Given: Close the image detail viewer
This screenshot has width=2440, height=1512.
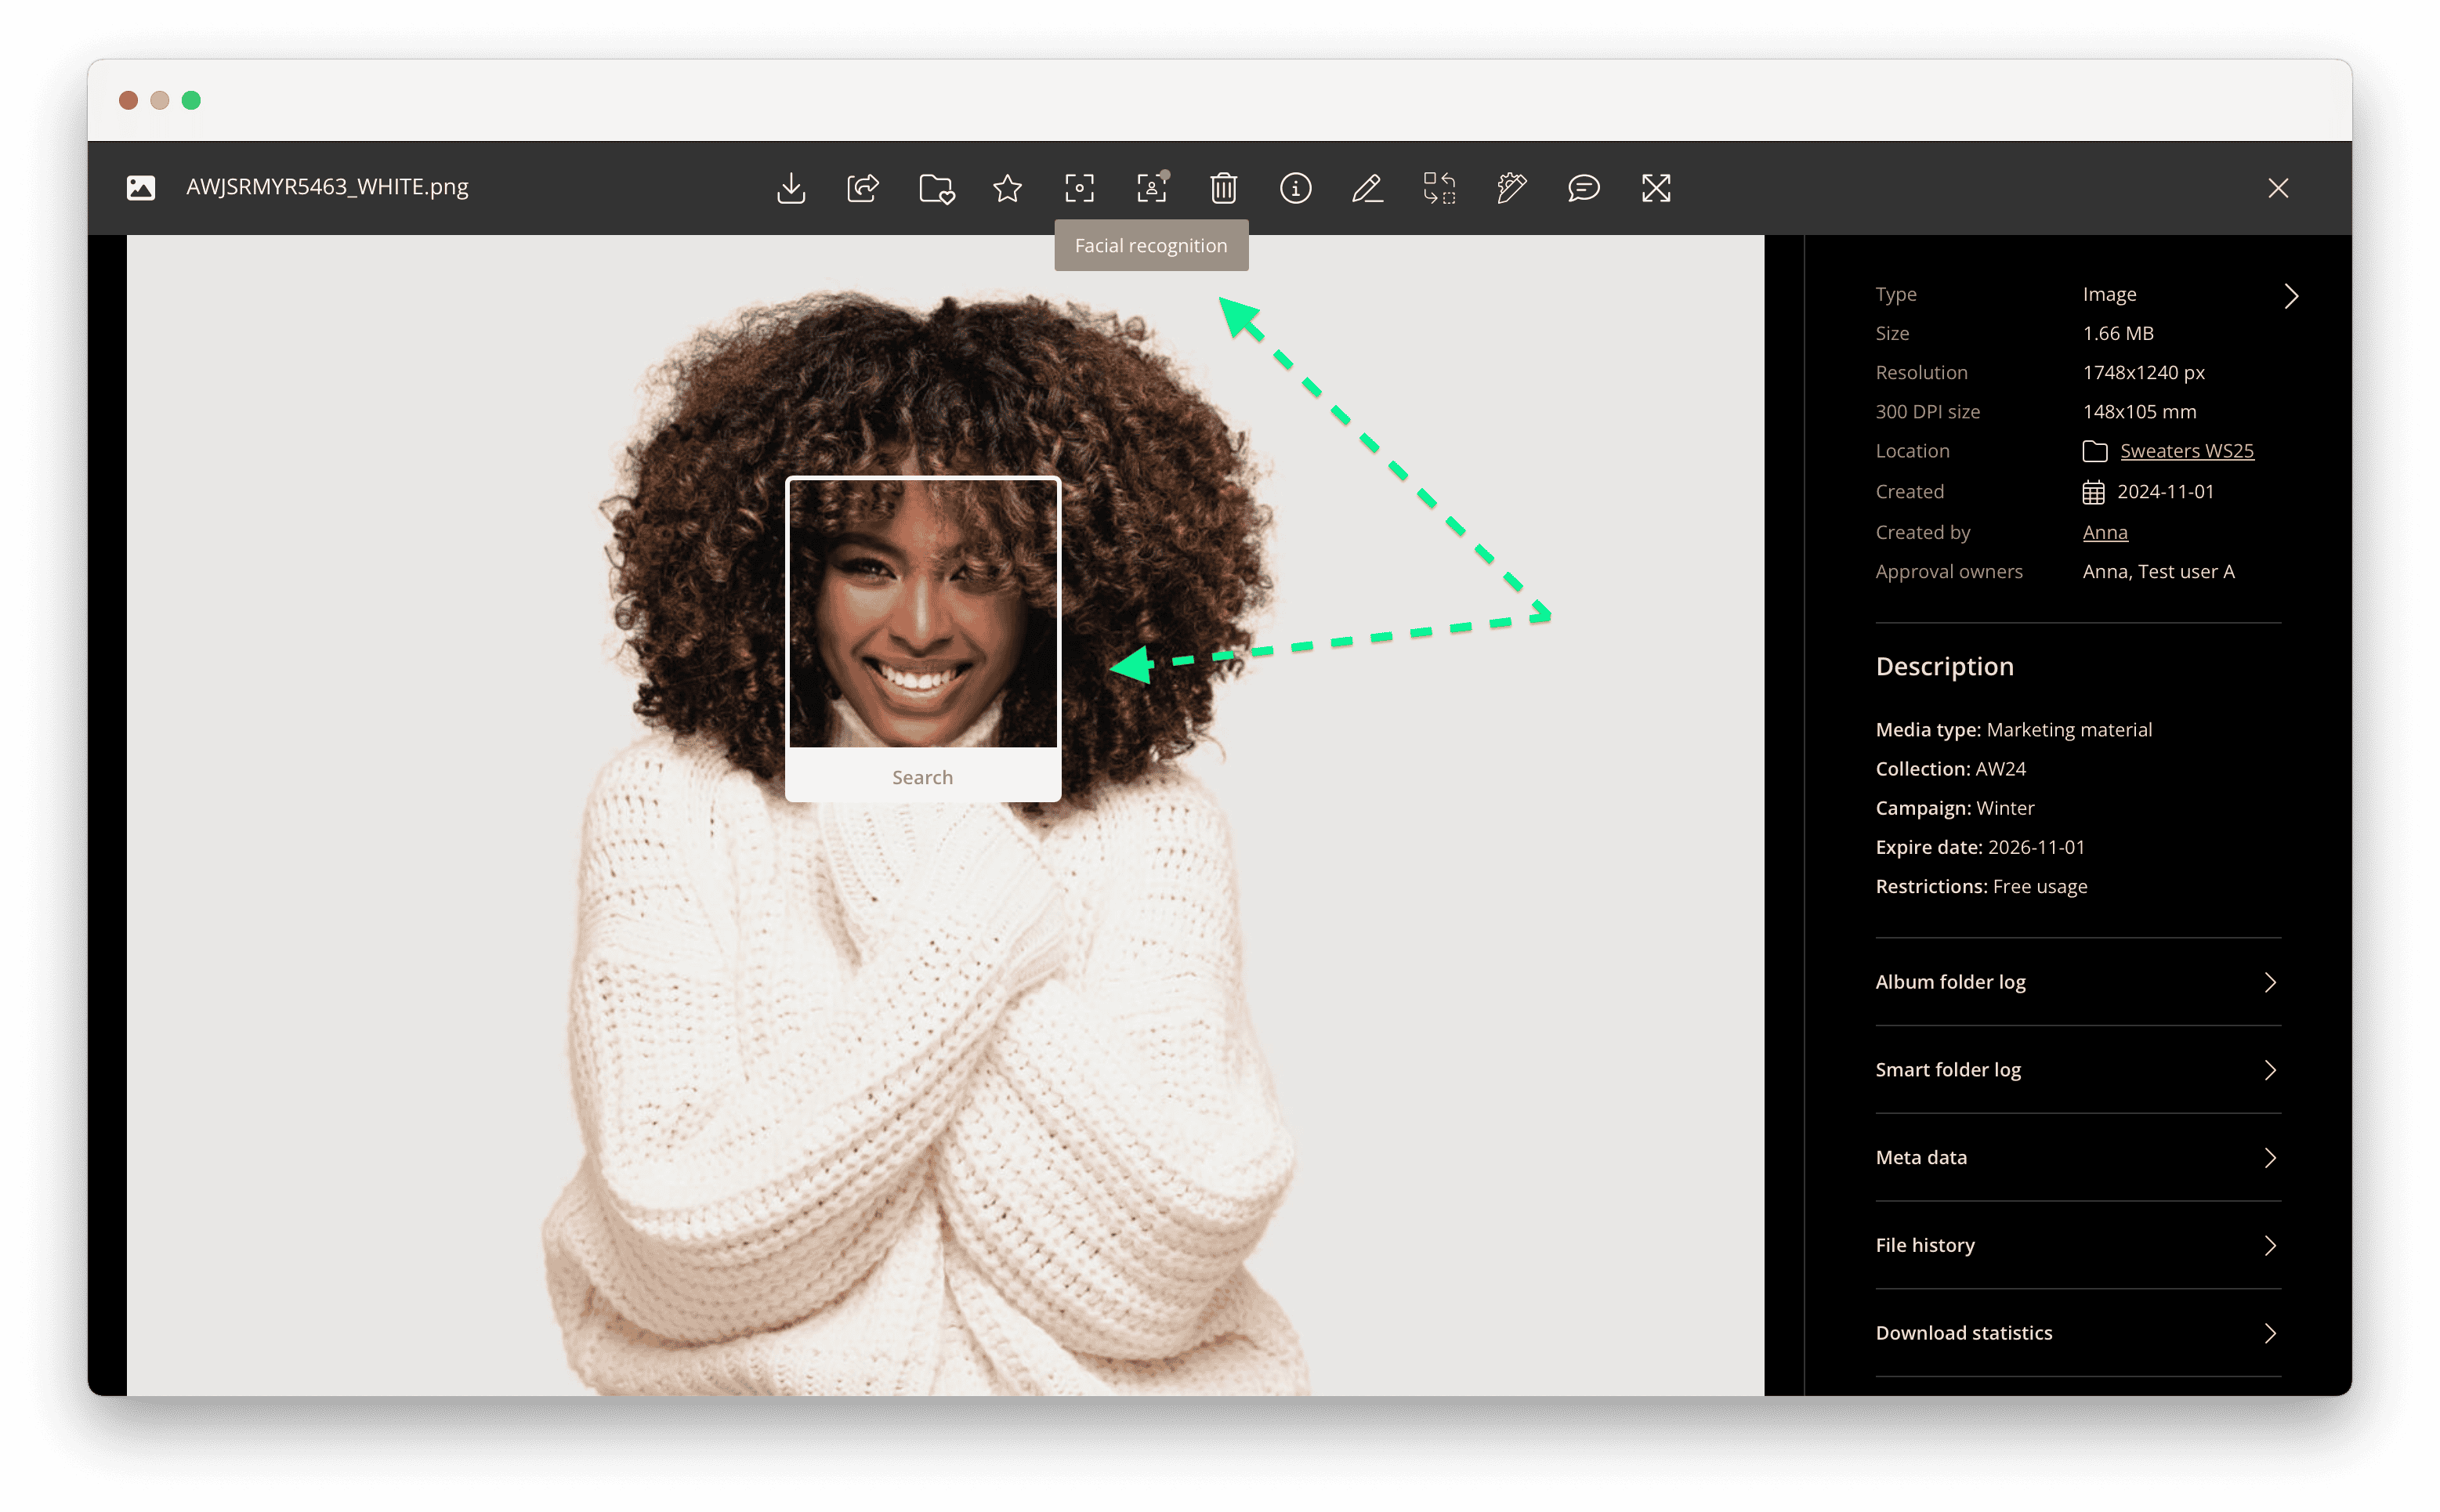Looking at the screenshot, I should point(2278,187).
